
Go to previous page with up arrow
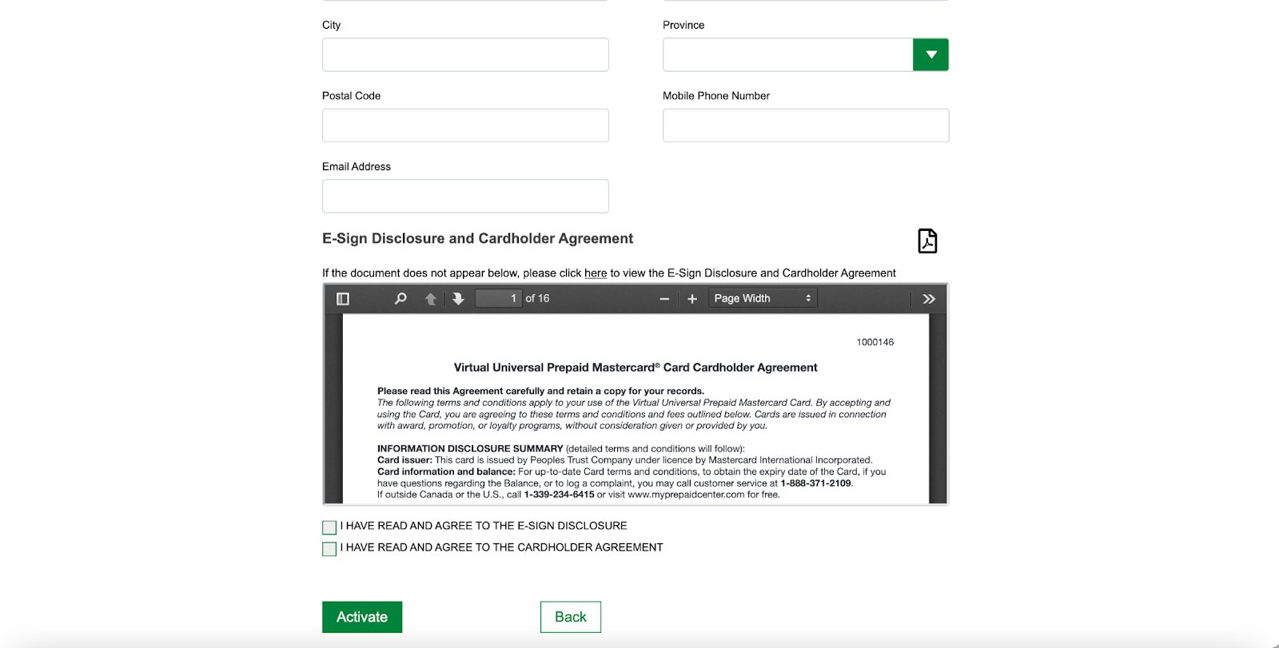coord(431,299)
